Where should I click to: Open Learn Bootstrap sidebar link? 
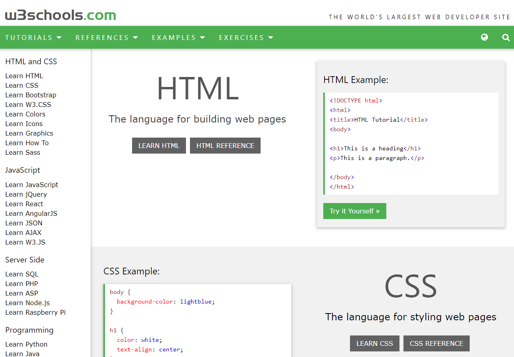(x=31, y=95)
